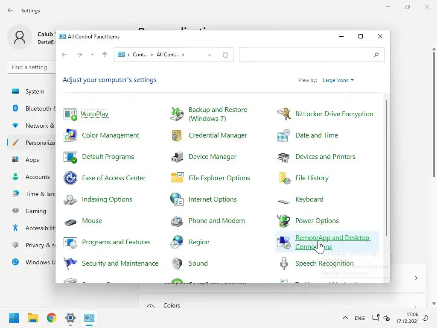The width and height of the screenshot is (437, 328).
Task: Click the Cont... breadcrumb segment
Action: [140, 55]
